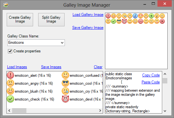Click the Create Galley Image button
174x118 pixels.
click(20, 20)
